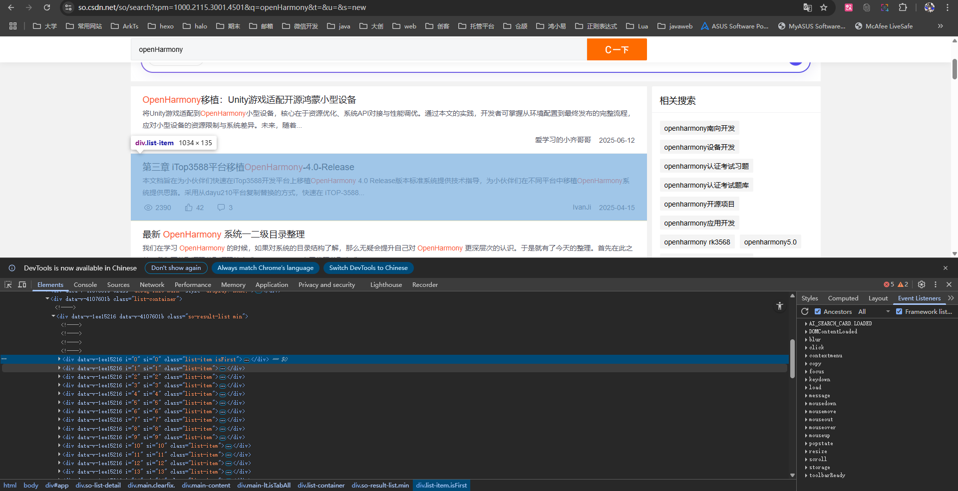This screenshot has height=491, width=958.
Task: Uncheck the Framework listeners checkbox
Action: pyautogui.click(x=899, y=311)
